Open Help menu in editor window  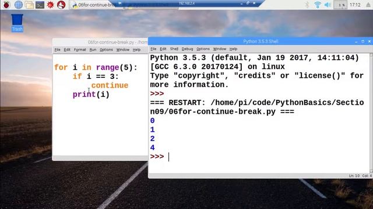[x=136, y=49]
